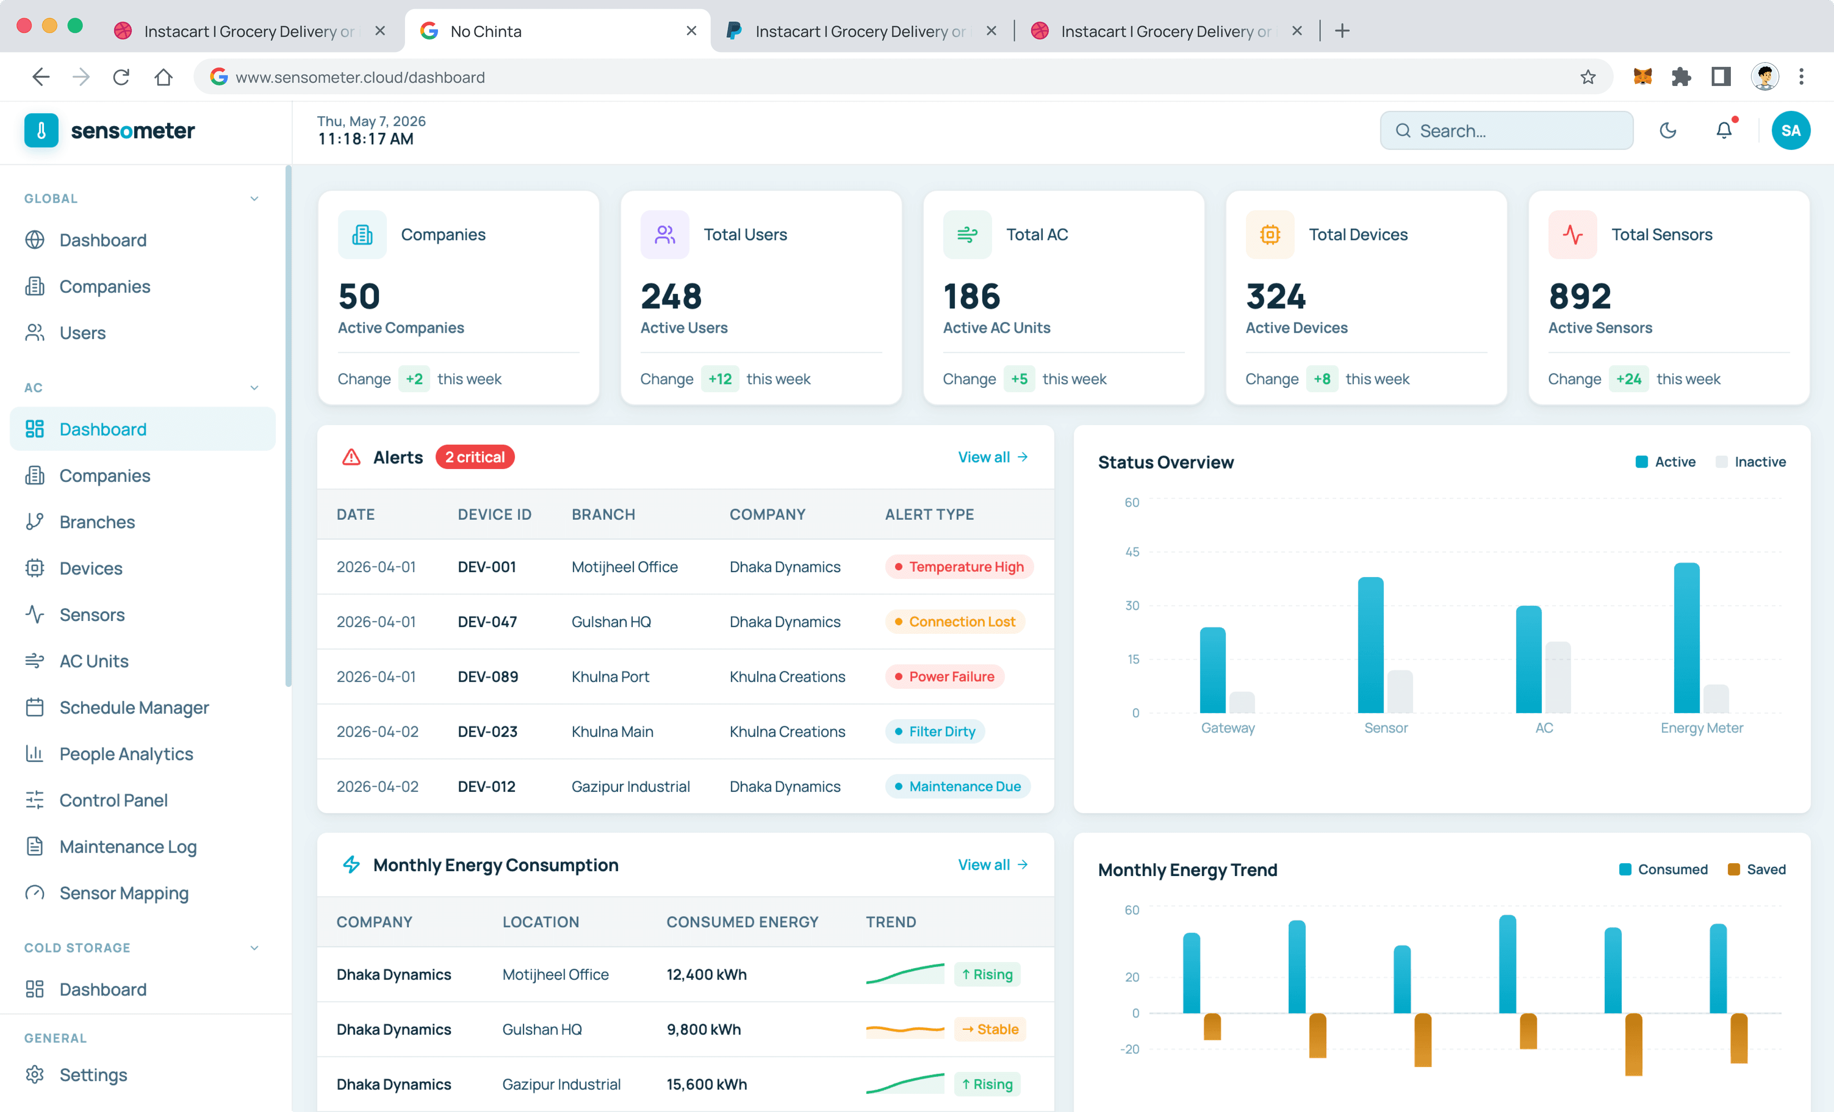Bookmark this page with the star icon
Viewport: 1834px width, 1112px height.
coord(1588,76)
